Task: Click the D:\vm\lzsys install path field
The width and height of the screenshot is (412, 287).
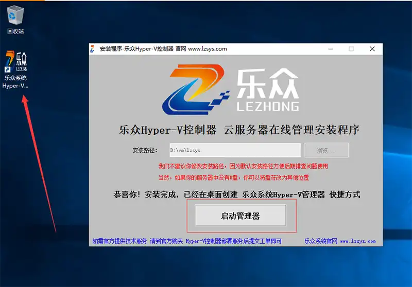Action: click(x=234, y=150)
